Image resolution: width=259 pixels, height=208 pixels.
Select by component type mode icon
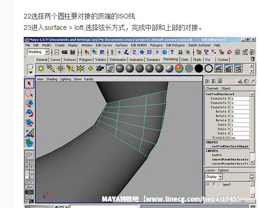102,52
